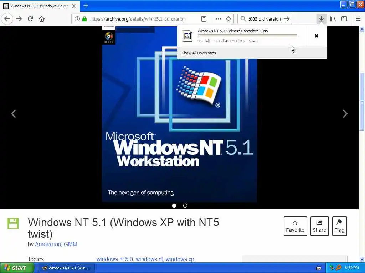Flag this archive item
This screenshot has width=365, height=273.
coord(339,226)
